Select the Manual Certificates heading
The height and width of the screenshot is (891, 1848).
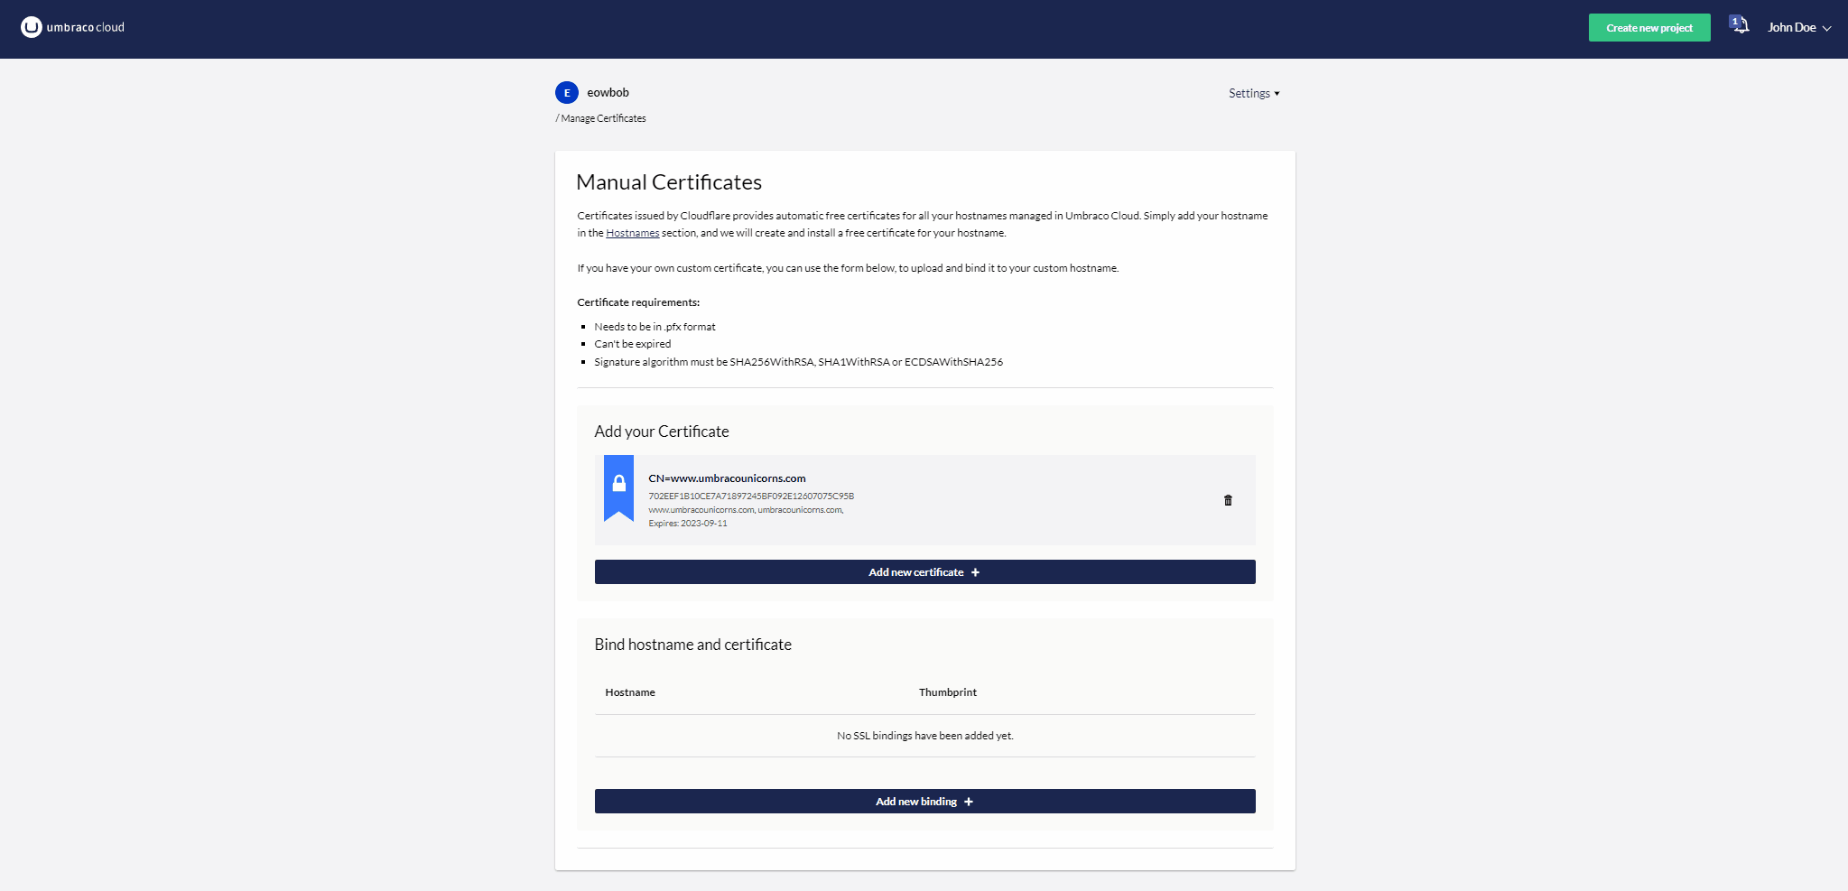(x=669, y=182)
